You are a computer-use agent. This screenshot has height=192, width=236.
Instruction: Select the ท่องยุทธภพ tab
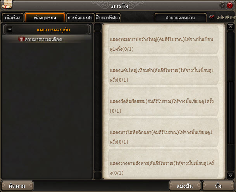click(x=45, y=17)
